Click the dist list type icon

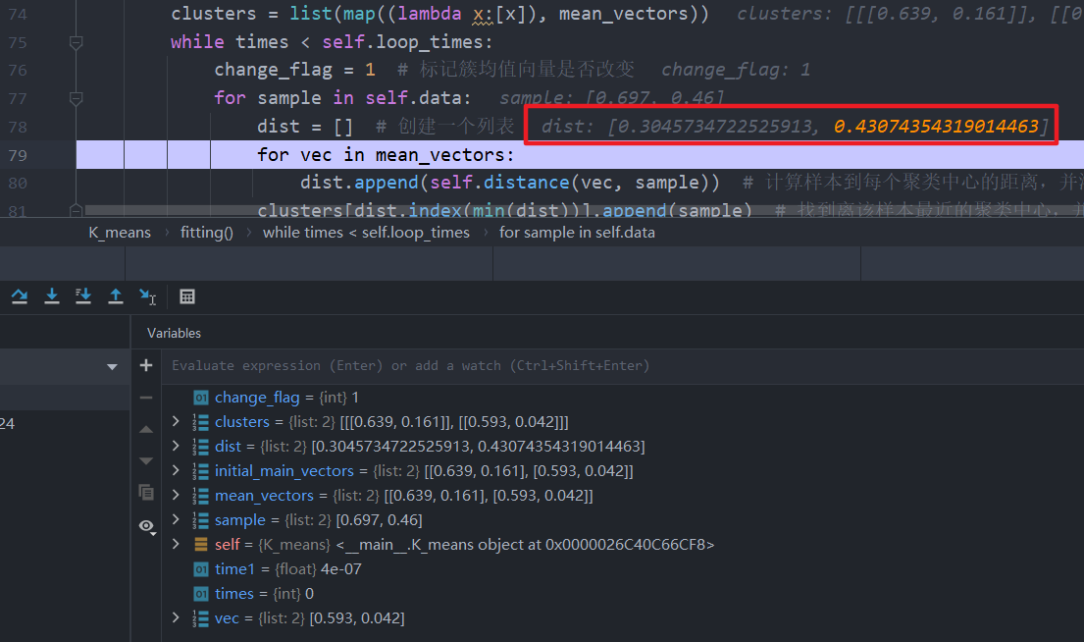coord(200,447)
